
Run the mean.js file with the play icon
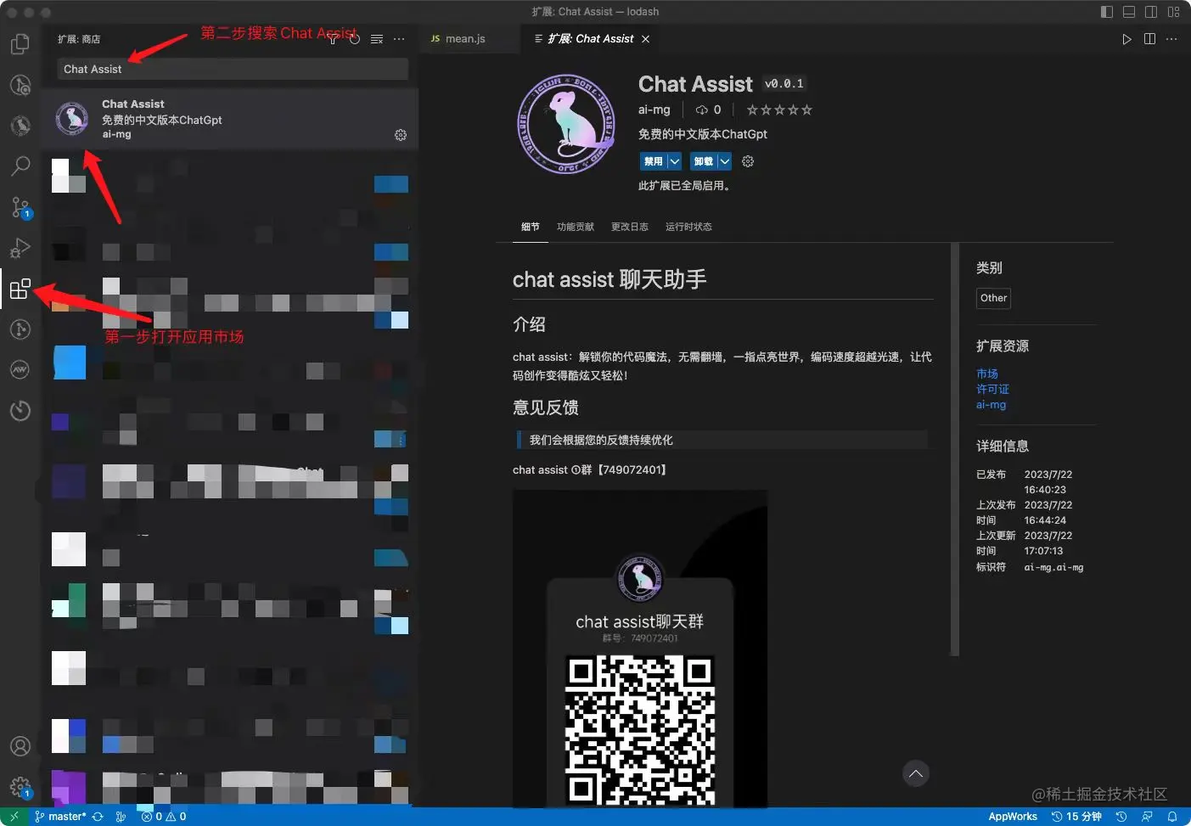[x=1126, y=38]
